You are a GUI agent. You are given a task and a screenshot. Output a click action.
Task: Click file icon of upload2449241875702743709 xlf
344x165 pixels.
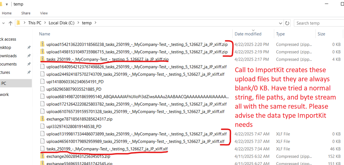point(42,74)
